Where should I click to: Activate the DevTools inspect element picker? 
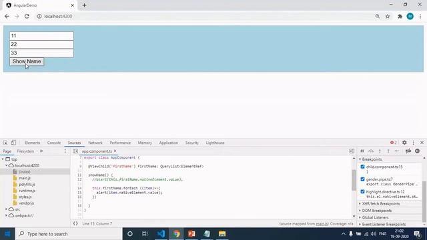pos(5,143)
